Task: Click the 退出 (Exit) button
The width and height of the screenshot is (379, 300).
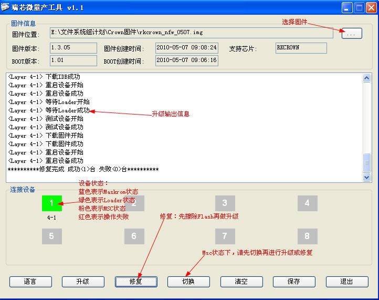Action: 346,282
